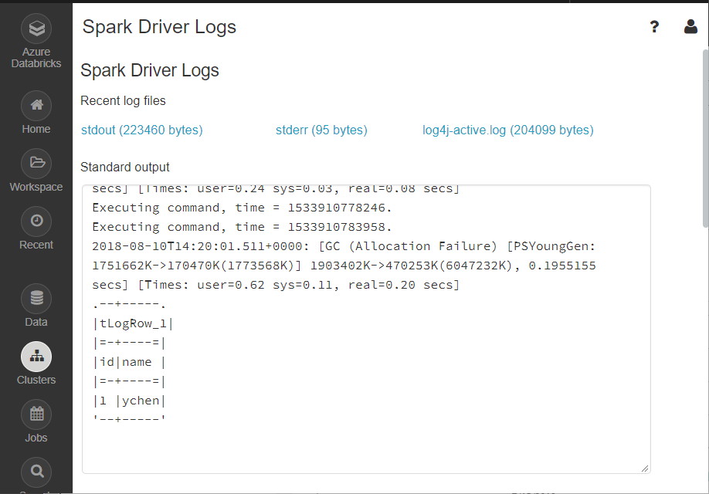
Task: Open the stderr (95 bytes) log link
Action: 321,130
